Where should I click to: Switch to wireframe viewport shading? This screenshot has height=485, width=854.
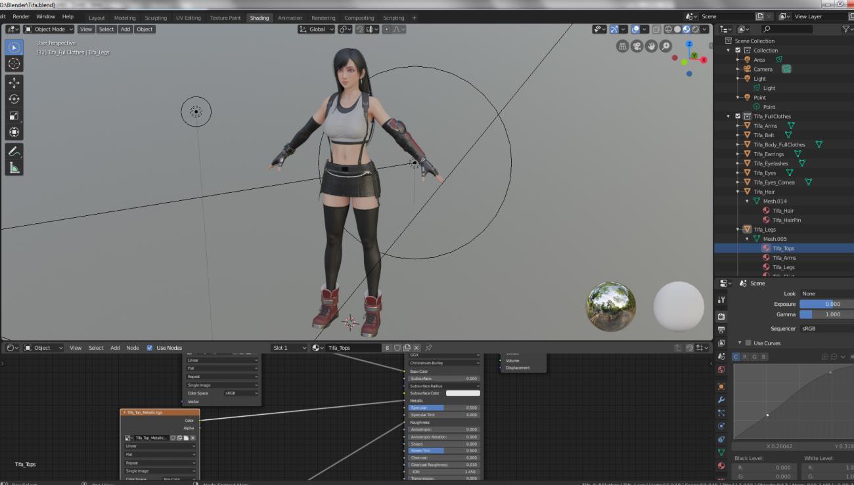pos(668,29)
